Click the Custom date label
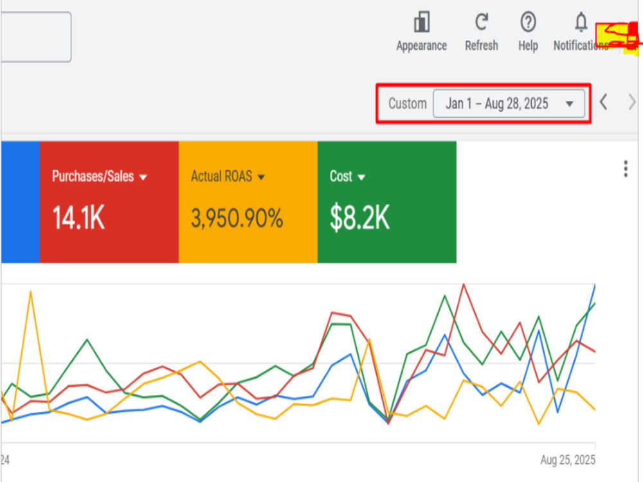 click(x=408, y=103)
